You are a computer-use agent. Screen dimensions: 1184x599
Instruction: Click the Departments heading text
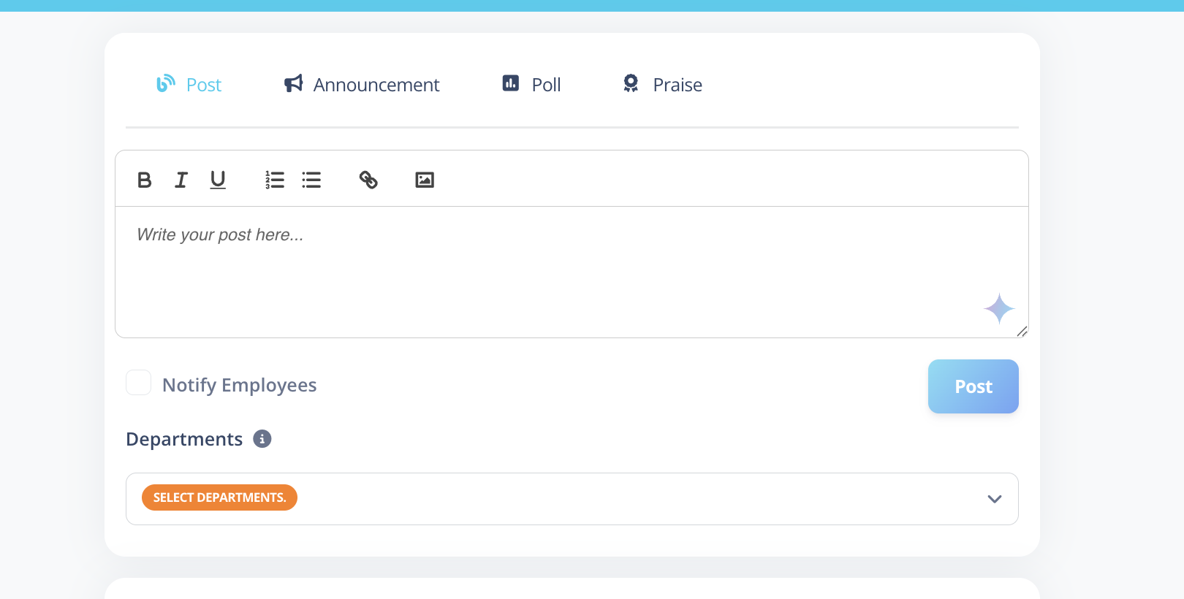point(184,439)
